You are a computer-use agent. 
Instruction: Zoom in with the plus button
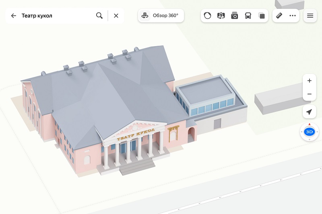(310, 80)
